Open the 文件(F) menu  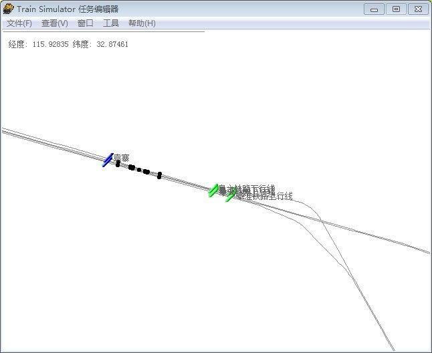19,23
